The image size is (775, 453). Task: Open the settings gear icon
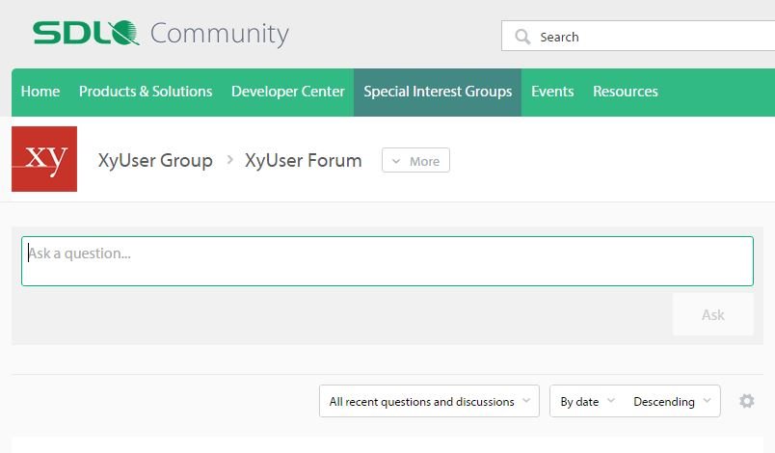747,401
